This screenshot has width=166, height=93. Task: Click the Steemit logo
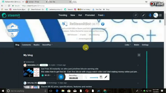(11, 15)
